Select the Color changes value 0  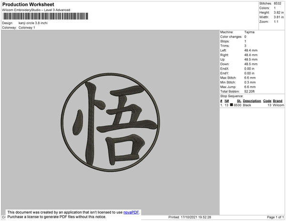pyautogui.click(x=245, y=37)
